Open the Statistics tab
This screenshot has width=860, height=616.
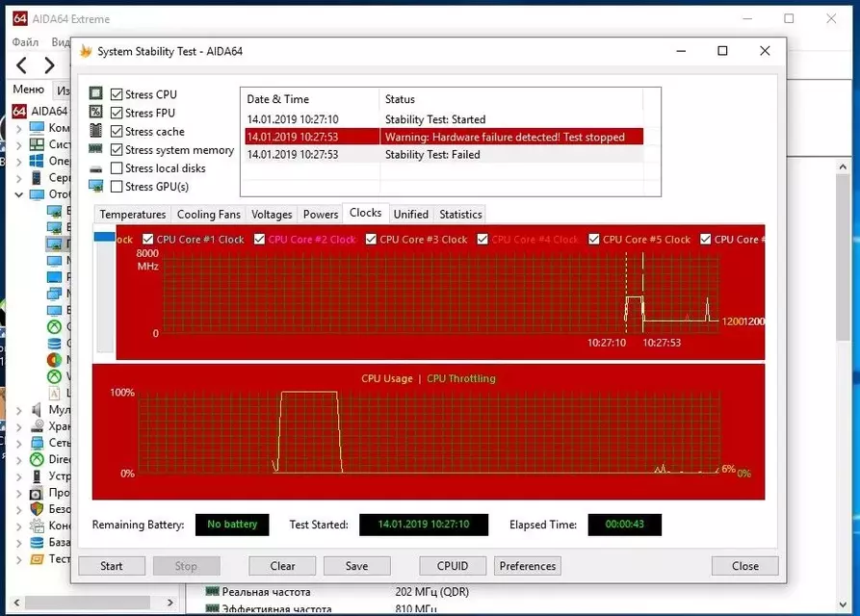coord(460,215)
